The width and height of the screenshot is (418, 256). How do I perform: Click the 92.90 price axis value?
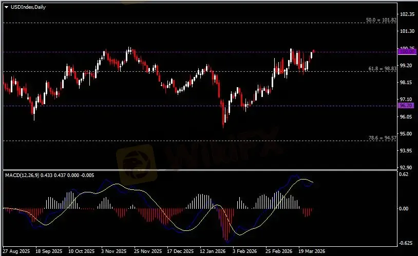(x=406, y=167)
